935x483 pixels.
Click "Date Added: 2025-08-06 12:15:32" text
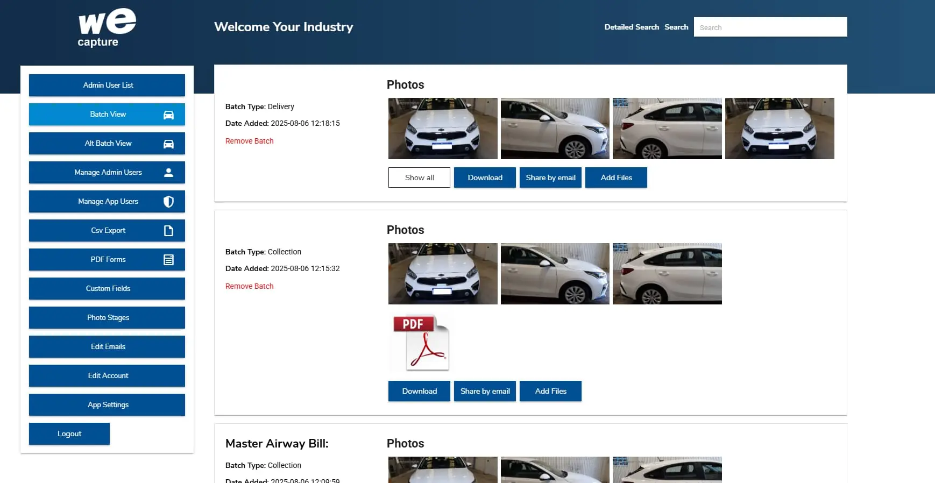click(282, 268)
